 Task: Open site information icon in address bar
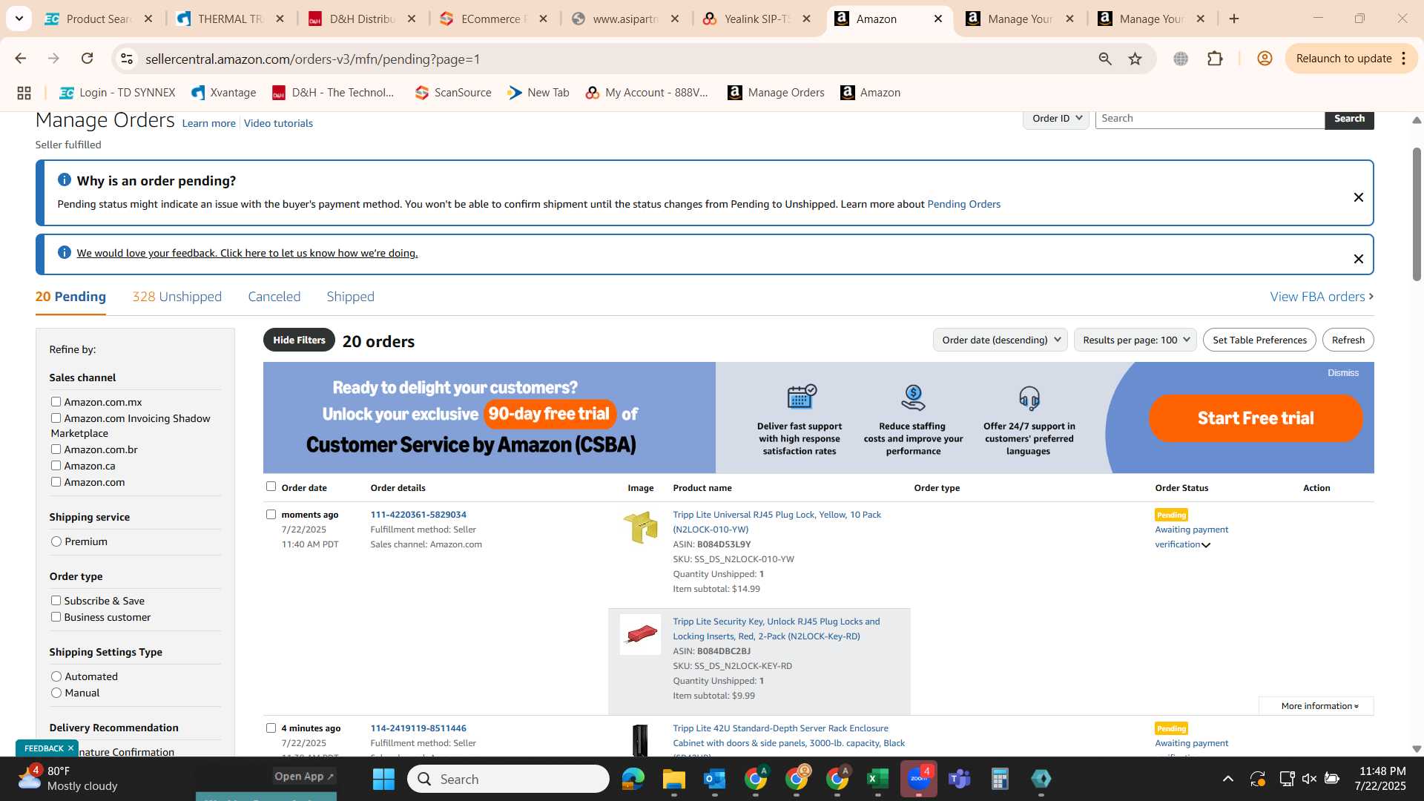pos(127,59)
